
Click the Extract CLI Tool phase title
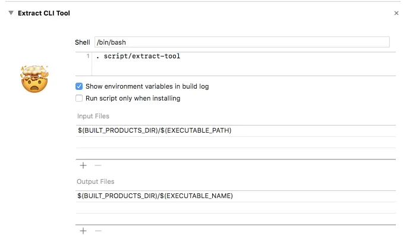(x=44, y=13)
